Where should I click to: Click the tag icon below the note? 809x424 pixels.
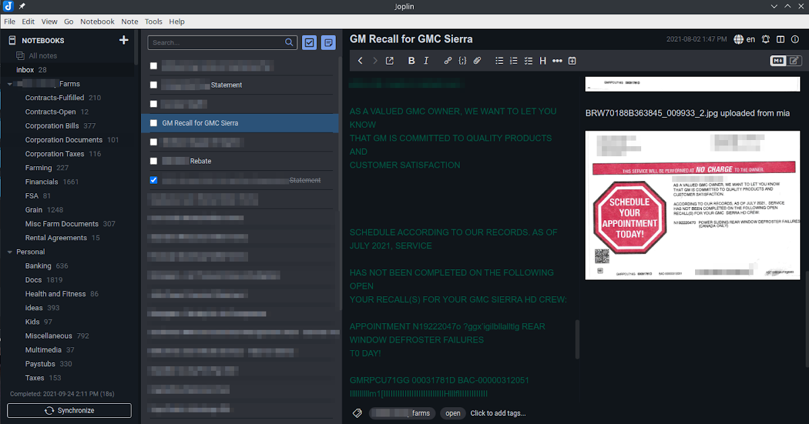(x=357, y=413)
